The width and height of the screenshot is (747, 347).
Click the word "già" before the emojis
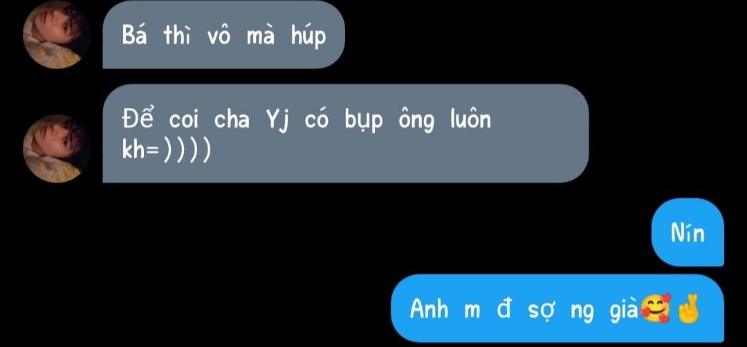pos(624,310)
